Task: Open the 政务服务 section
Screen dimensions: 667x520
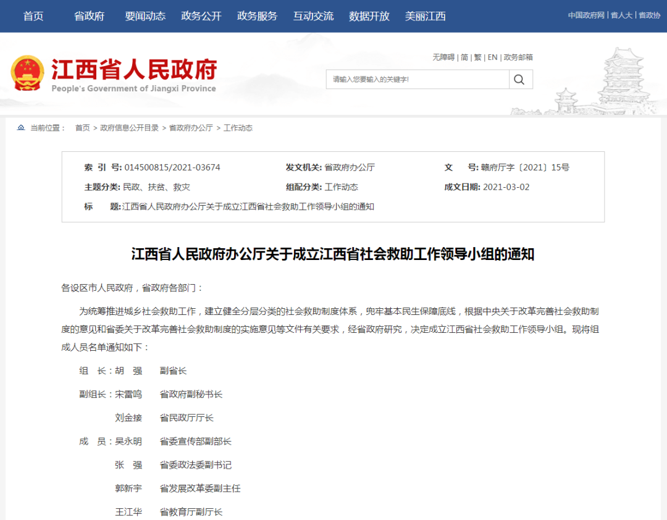Action: (257, 16)
